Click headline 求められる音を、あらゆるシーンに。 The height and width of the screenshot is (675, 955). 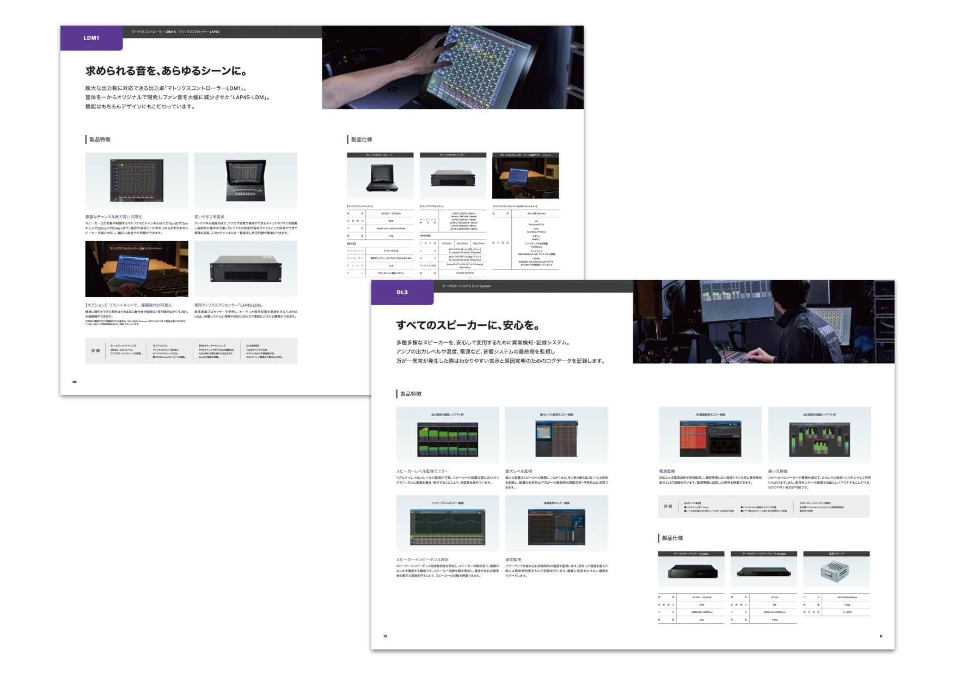point(167,71)
